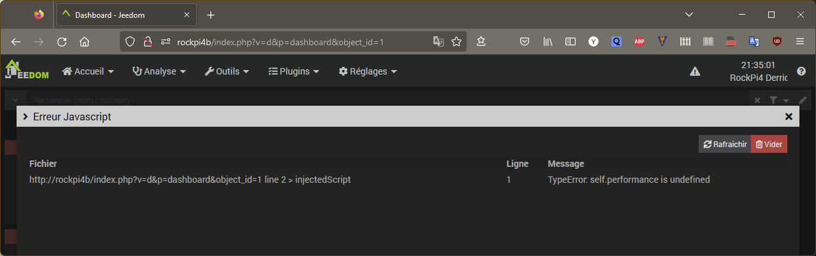Click the warning triangle messages icon

coord(695,71)
